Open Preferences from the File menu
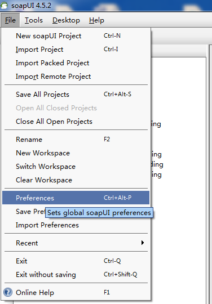Viewport: 212px width, 304px height. pyautogui.click(x=76, y=198)
